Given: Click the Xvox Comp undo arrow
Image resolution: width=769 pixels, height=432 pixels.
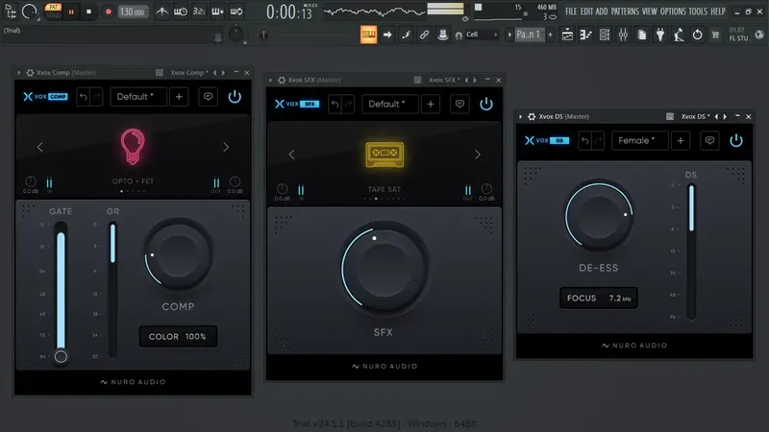Looking at the screenshot, I should (84, 97).
